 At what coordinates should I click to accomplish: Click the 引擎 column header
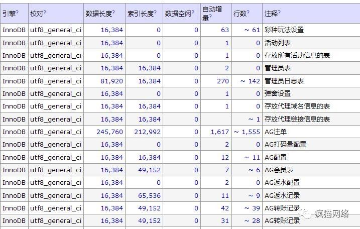9,14
